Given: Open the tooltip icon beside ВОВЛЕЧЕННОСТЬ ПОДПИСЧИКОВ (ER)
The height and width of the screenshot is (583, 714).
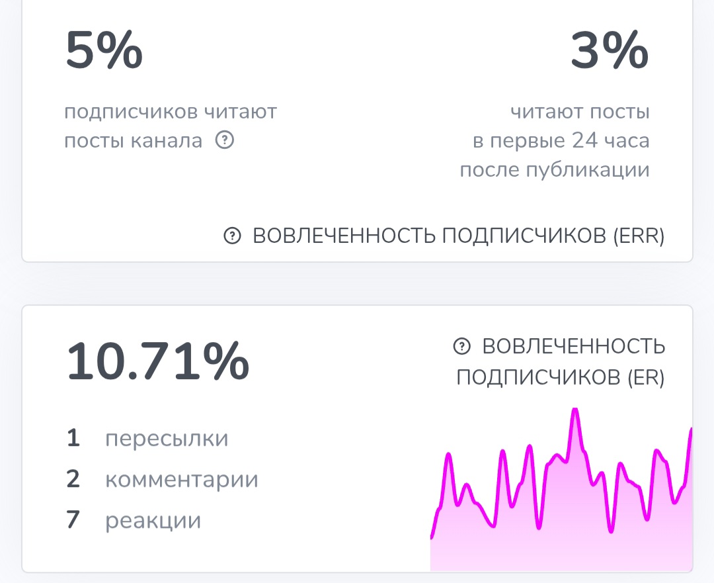Looking at the screenshot, I should click(461, 344).
